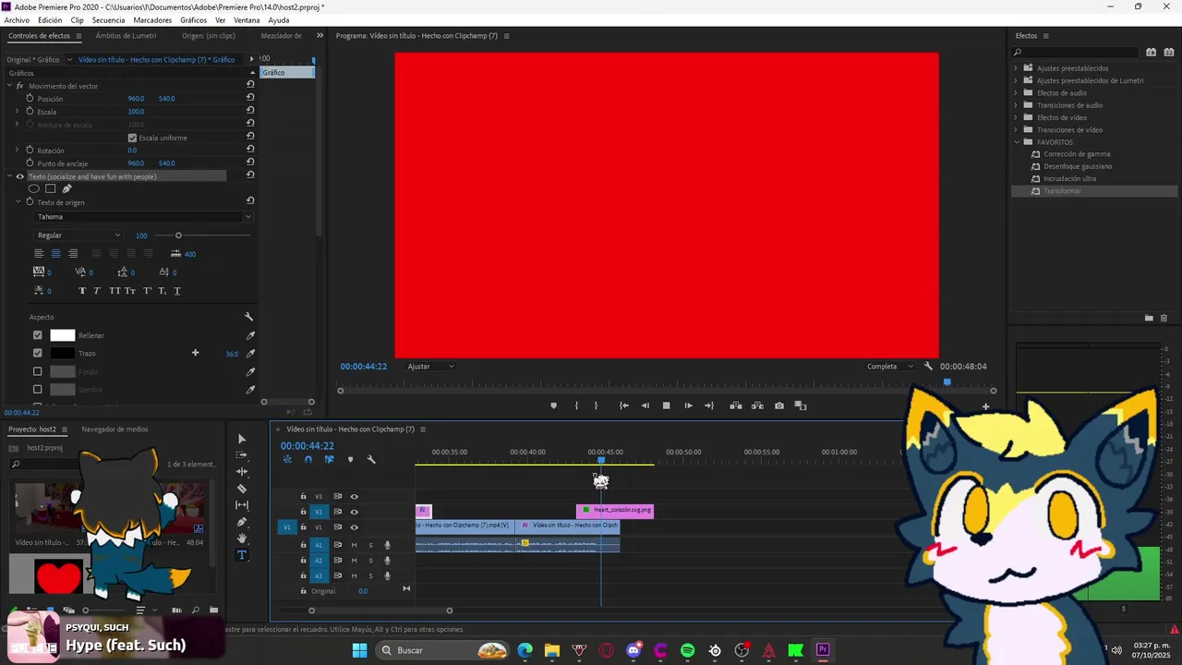
Task: Toggle V2 track output eye
Action: pyautogui.click(x=354, y=512)
